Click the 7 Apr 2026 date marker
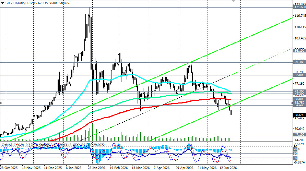Viewport: 306px width, 171px height. (161, 168)
